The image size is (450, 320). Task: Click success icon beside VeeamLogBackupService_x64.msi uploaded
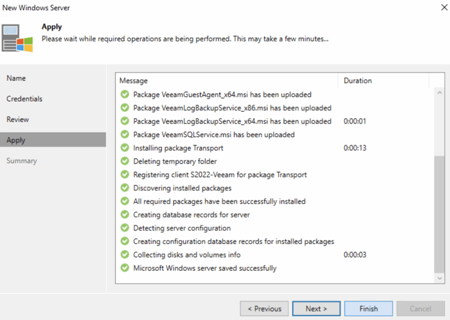[125, 121]
